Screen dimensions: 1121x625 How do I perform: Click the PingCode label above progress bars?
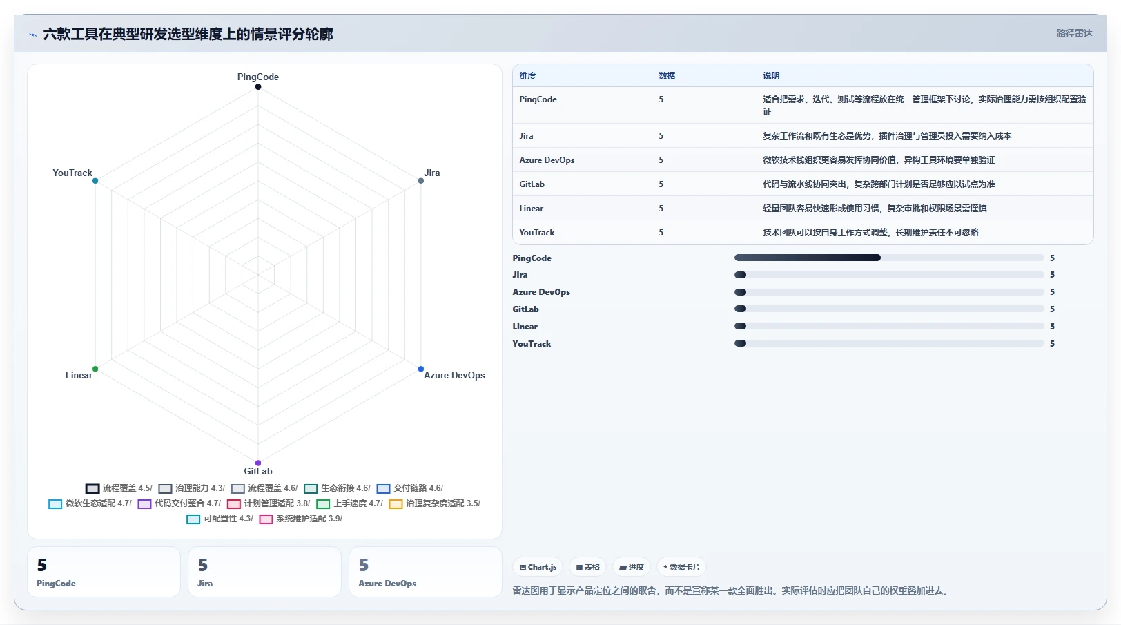tap(532, 258)
